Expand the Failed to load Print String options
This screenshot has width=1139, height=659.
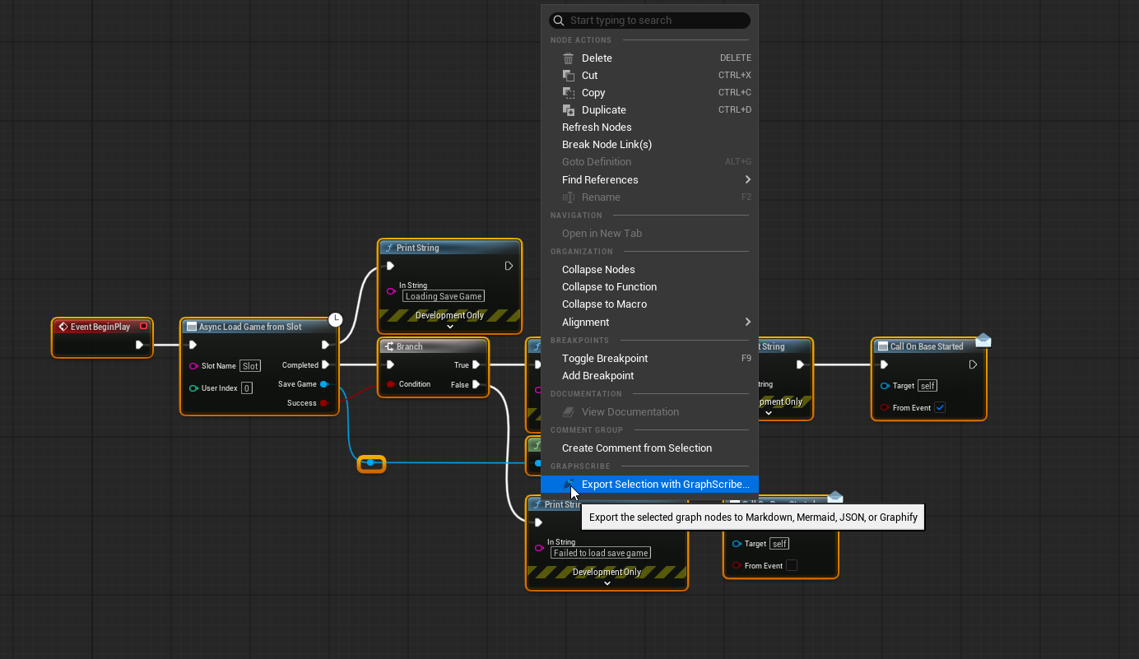point(607,583)
